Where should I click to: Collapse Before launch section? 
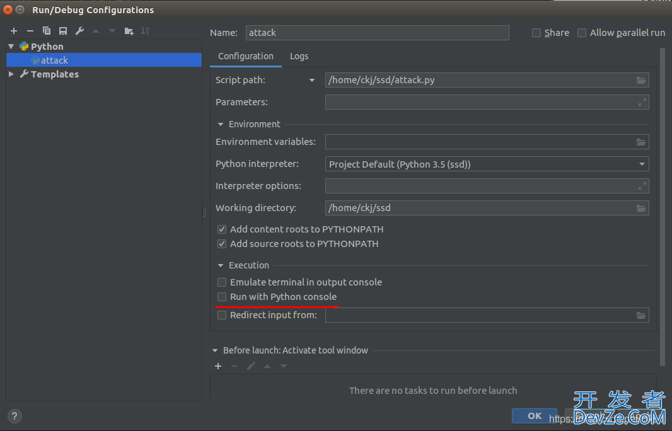[215, 350]
